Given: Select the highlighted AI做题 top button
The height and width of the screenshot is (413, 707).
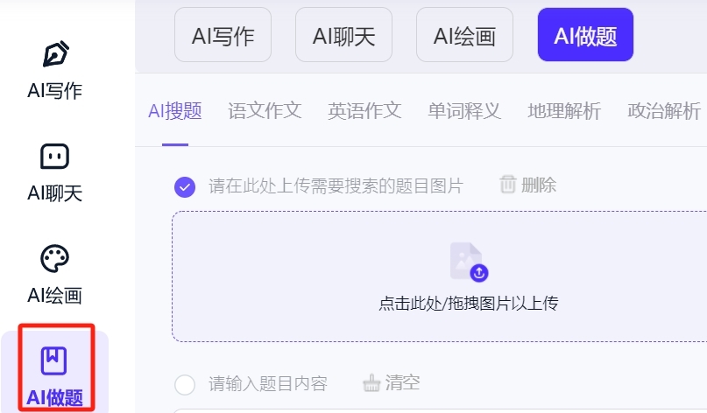Looking at the screenshot, I should [585, 35].
